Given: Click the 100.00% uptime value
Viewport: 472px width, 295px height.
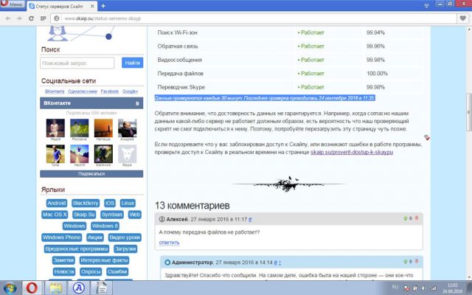Looking at the screenshot, I should click(x=377, y=74).
